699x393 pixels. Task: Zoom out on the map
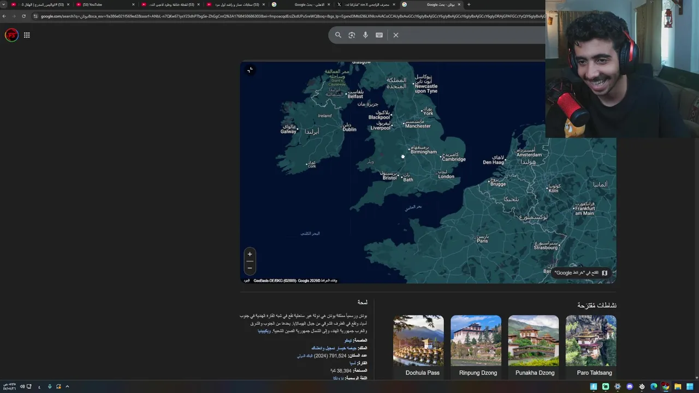(x=250, y=267)
